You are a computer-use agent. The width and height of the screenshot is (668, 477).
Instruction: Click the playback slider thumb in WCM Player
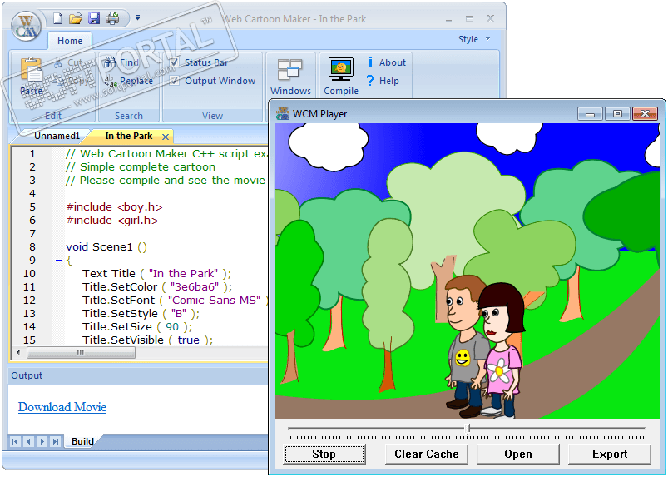[468, 428]
